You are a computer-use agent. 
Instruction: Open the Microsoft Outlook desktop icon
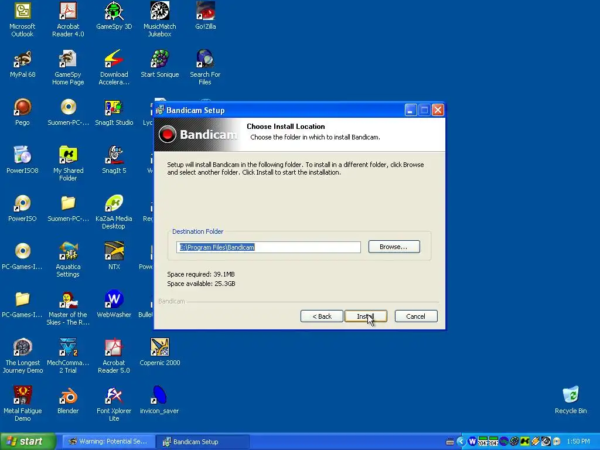click(x=23, y=19)
